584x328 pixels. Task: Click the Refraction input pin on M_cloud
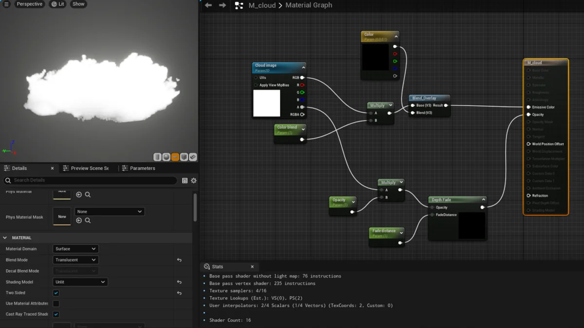(528, 195)
